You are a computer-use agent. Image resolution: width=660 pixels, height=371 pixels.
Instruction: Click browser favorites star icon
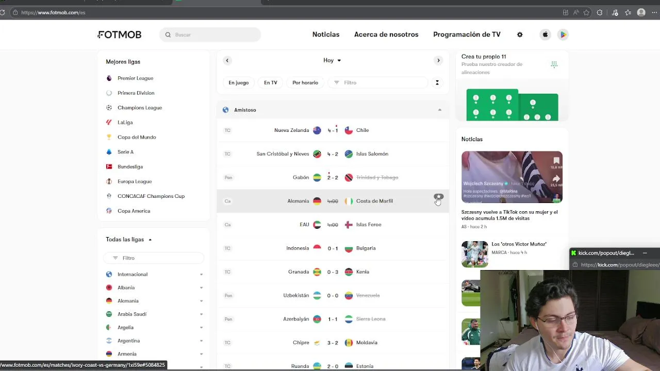pos(586,12)
